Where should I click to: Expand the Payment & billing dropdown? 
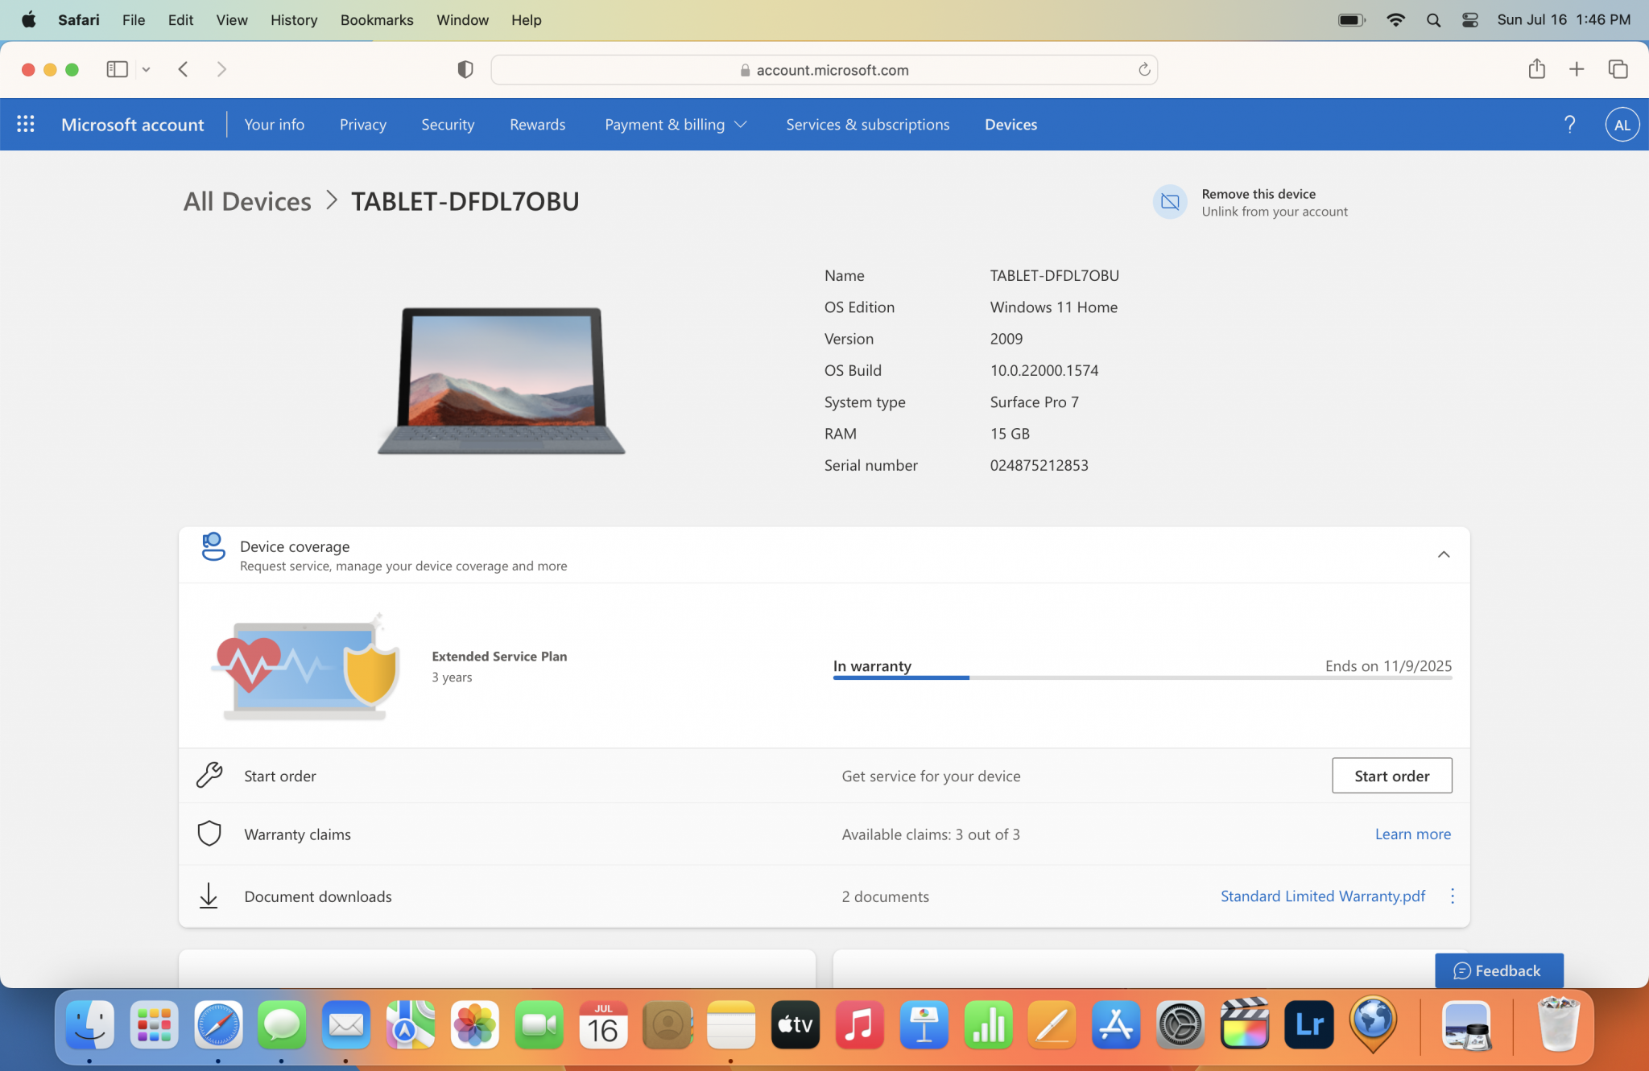(676, 124)
